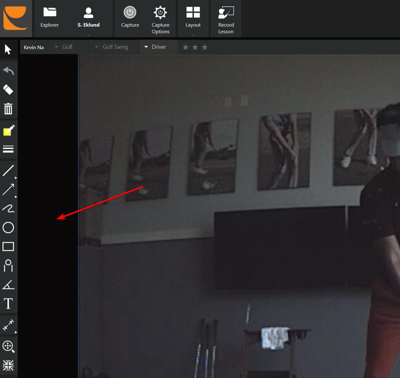400x378 pixels.
Task: Select the straight Line tool
Action: tap(8, 170)
